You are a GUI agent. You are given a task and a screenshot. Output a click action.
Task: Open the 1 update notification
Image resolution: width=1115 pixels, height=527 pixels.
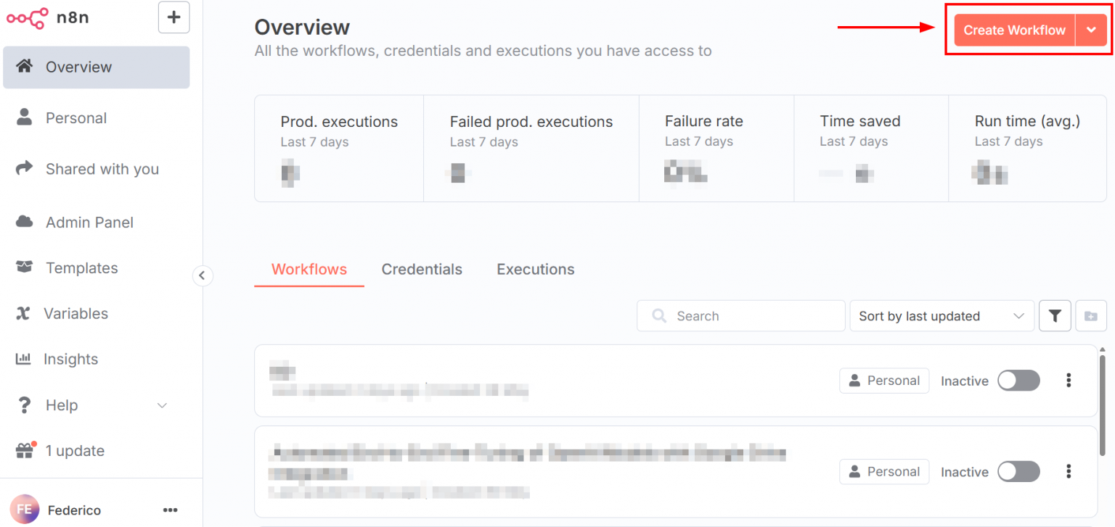75,451
